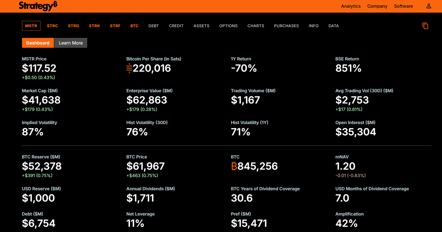Image resolution: width=442 pixels, height=232 pixels.
Task: Switch to the STRF tab
Action: [x=115, y=26]
